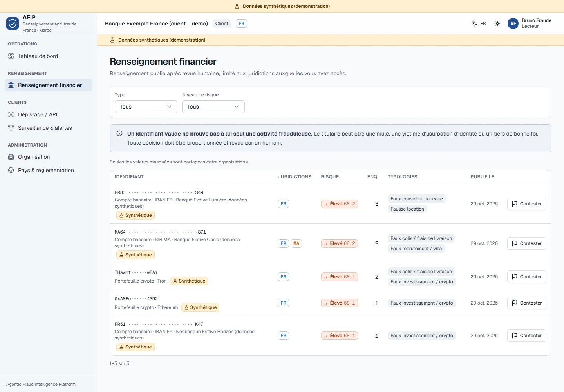
Task: Click the Élevé 68,2 risk badge for FR83
Action: point(340,204)
